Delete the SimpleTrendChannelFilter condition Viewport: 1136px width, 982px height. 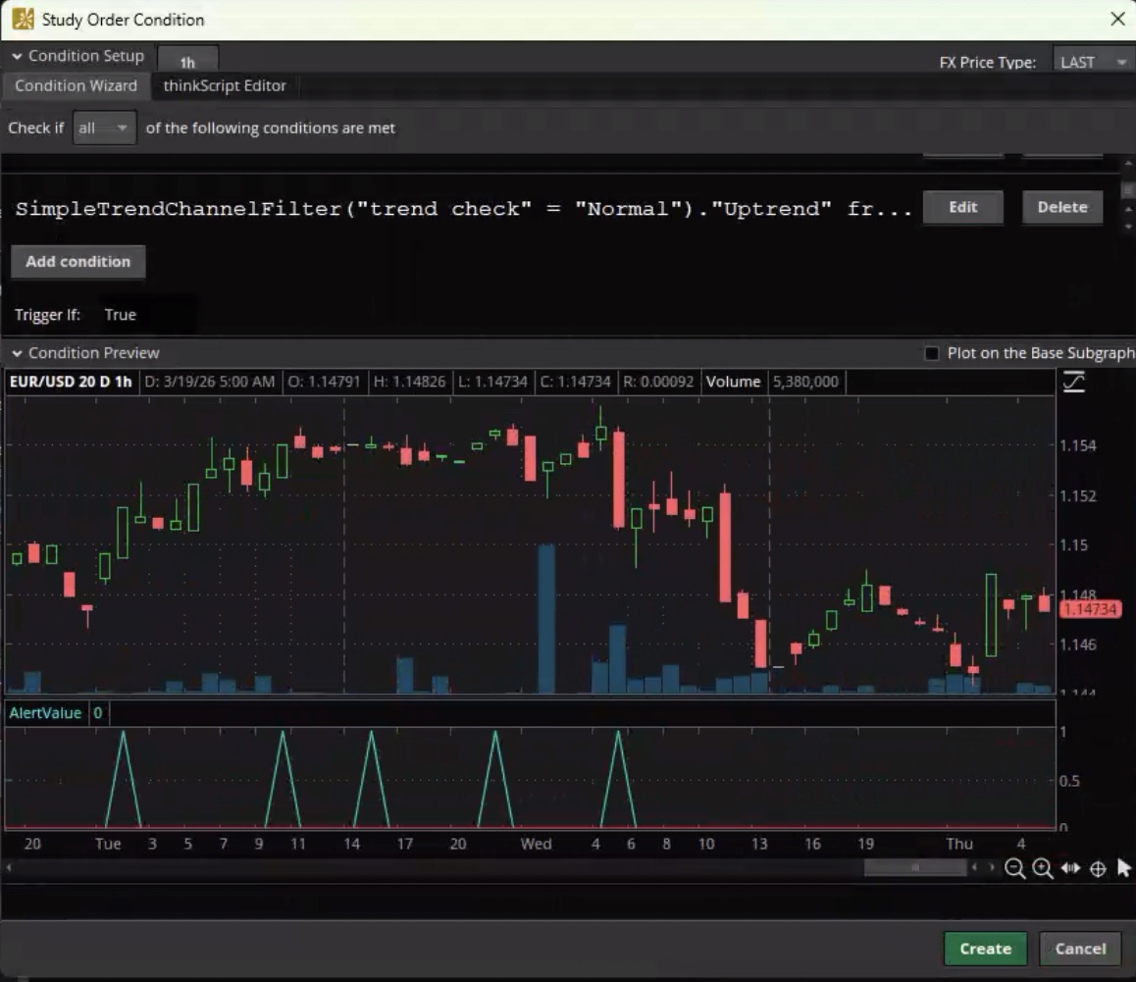[x=1062, y=207]
